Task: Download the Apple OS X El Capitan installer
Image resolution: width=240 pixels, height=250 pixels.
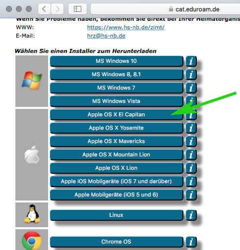Action: click(117, 114)
